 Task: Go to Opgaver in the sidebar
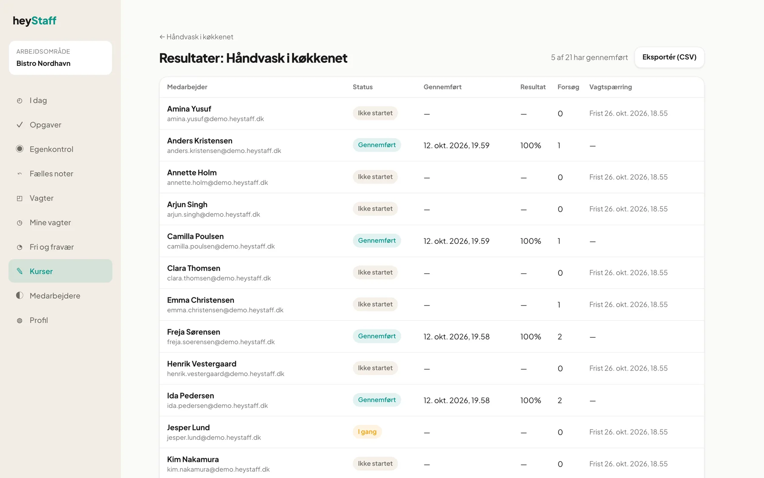point(60,125)
